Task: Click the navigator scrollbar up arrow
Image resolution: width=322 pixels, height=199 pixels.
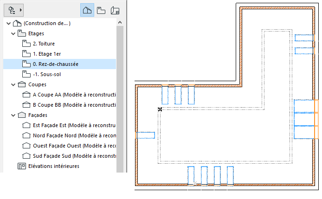Action: 120,23
